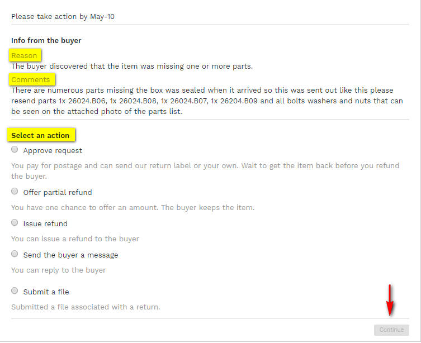Click the reason text about missing parts
This screenshot has width=421, height=343.
pyautogui.click(x=132, y=66)
